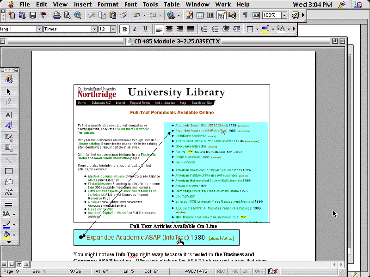The image size is (370, 277).
Task: Apply yellow Fill Color in Drawing palette
Action: [x=6, y=235]
